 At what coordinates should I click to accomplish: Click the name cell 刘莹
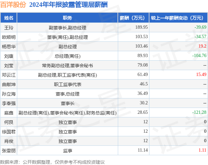(8, 66)
